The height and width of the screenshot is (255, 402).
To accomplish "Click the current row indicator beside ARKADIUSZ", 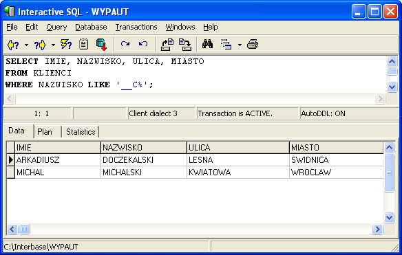I will pyautogui.click(x=11, y=160).
